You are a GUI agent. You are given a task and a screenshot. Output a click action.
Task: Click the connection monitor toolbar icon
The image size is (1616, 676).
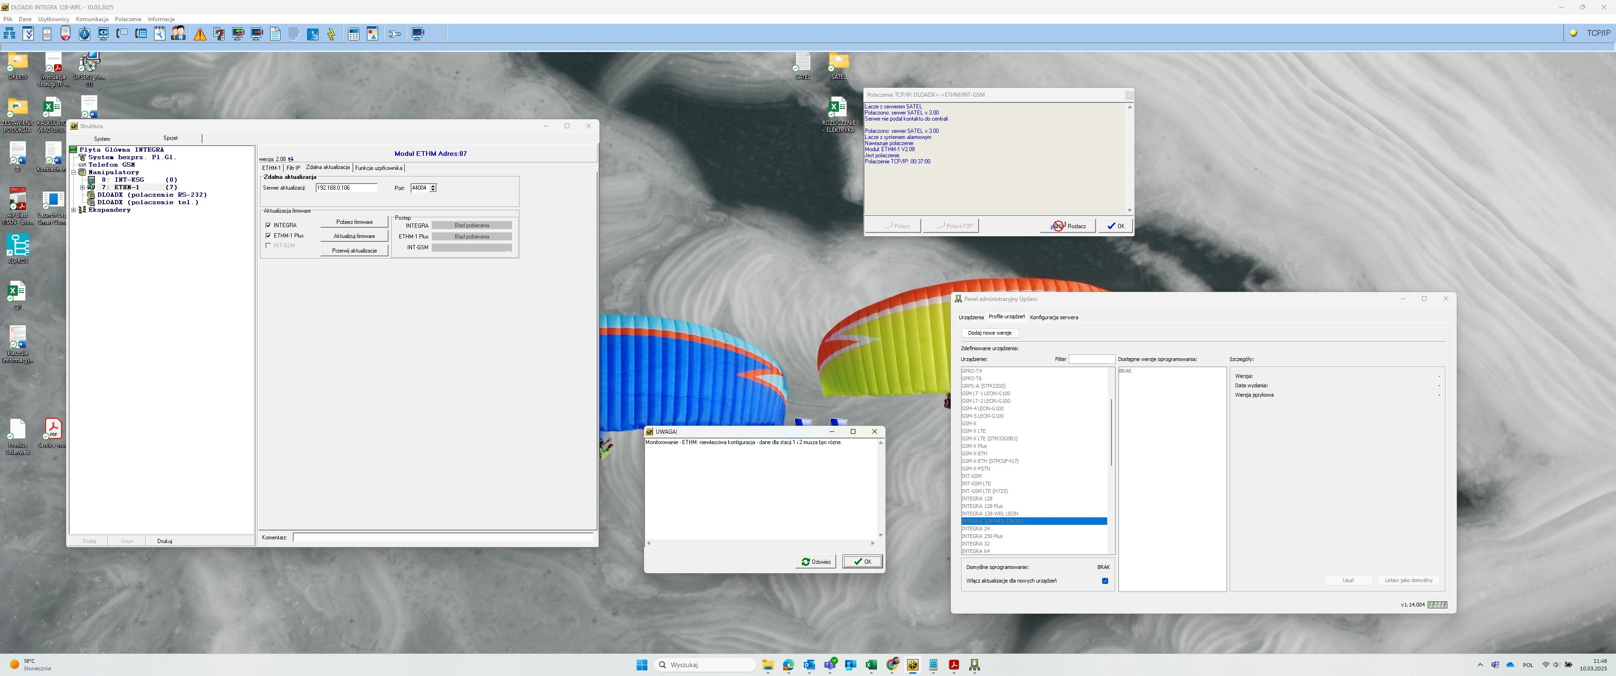pos(419,34)
